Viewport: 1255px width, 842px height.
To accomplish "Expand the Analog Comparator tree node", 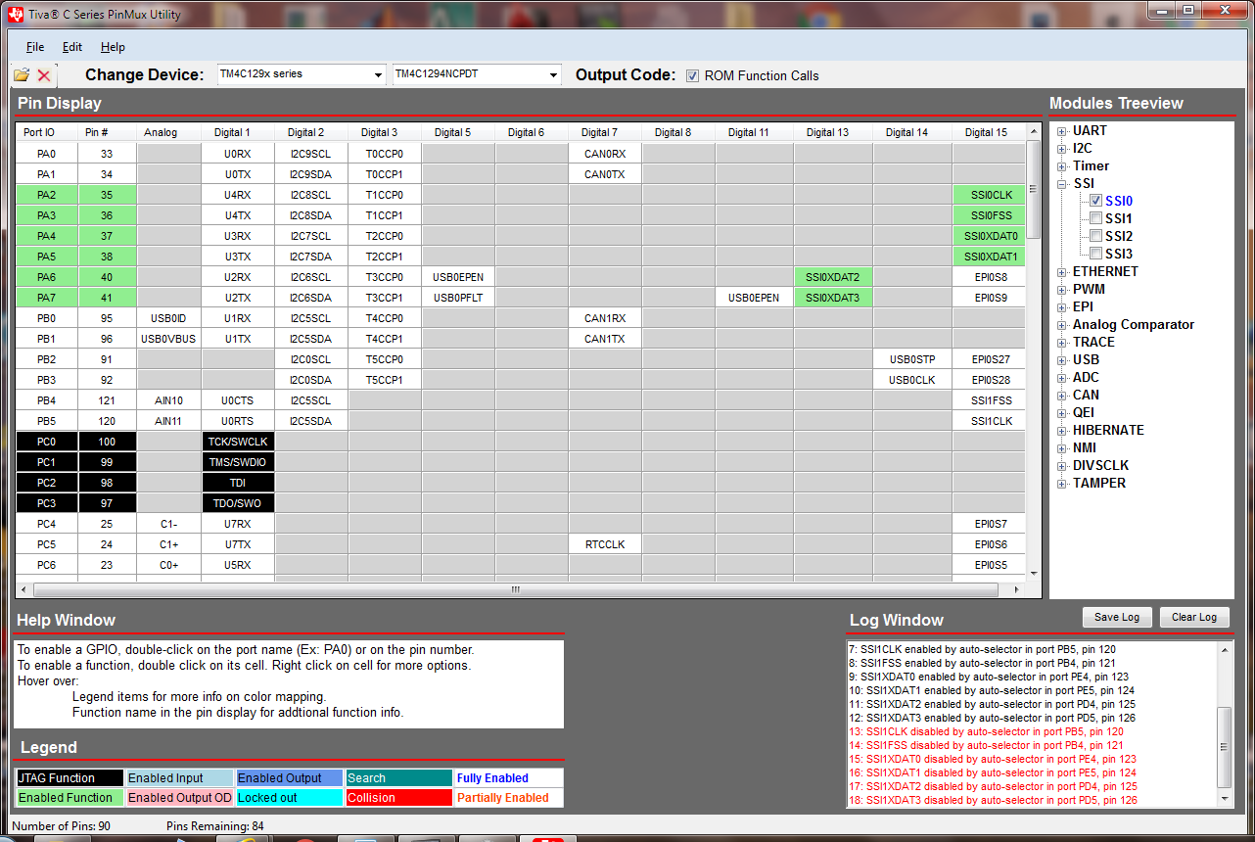I will (1062, 324).
